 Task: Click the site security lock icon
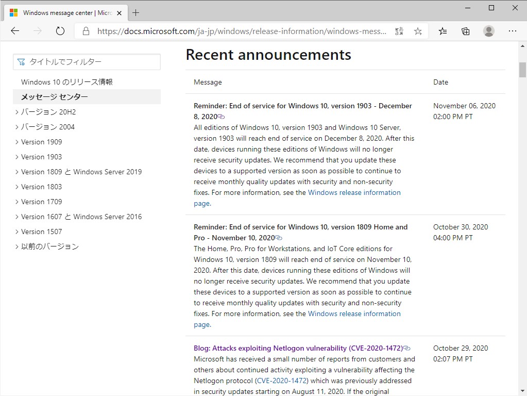[x=86, y=30]
